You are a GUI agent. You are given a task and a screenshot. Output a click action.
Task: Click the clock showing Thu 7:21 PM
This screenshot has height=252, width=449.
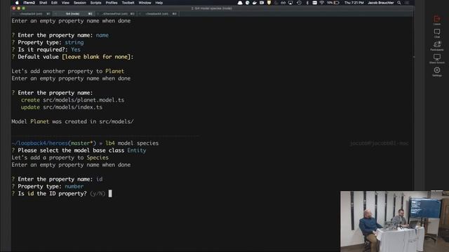click(x=354, y=3)
